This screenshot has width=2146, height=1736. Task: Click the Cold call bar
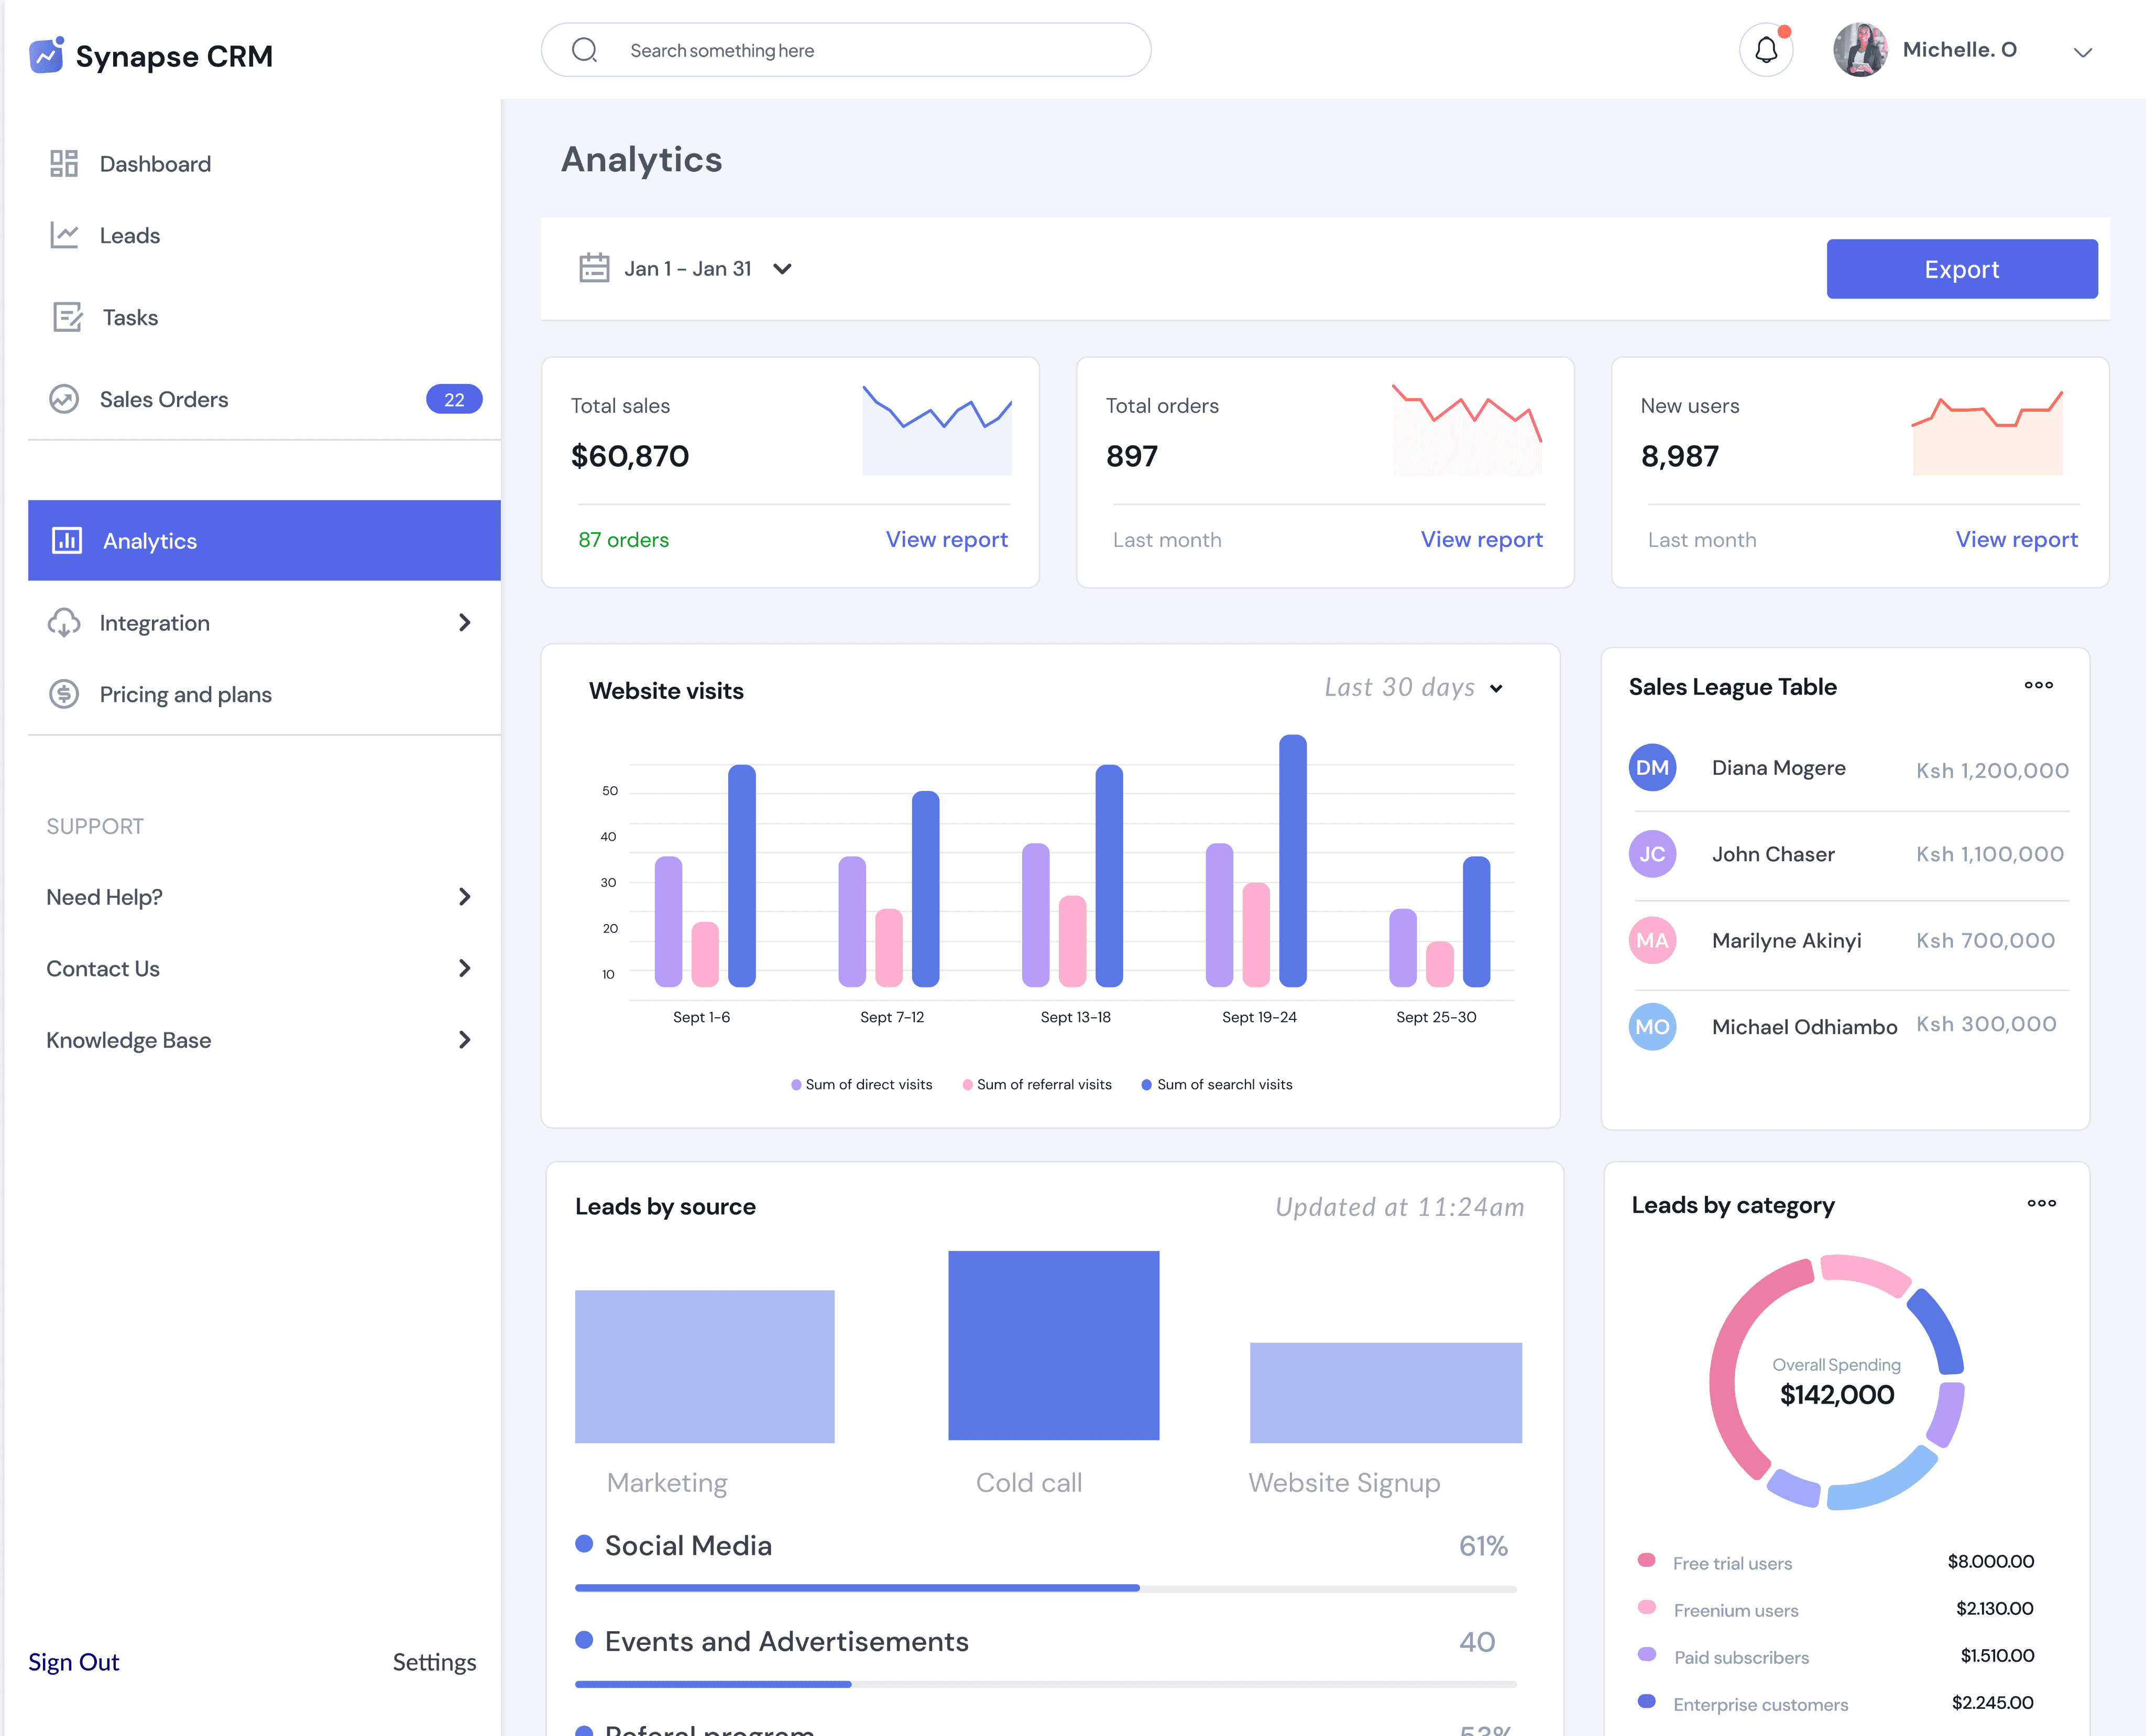(x=1054, y=1345)
